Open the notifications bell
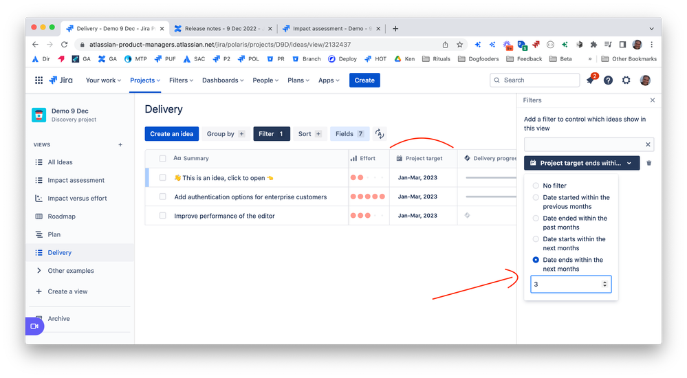The image size is (687, 378). (590, 80)
